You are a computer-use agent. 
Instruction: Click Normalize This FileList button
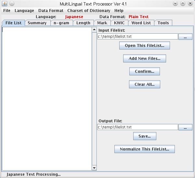click(145, 149)
